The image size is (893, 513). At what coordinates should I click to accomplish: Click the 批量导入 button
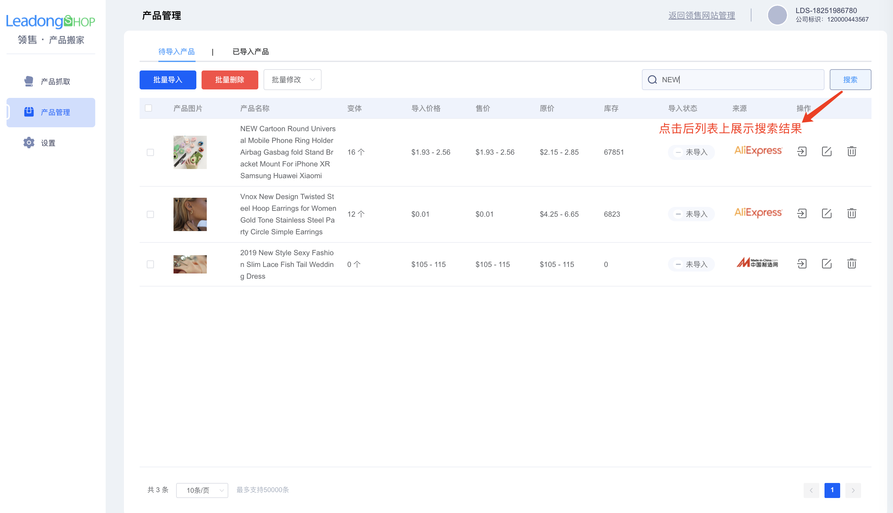click(168, 80)
